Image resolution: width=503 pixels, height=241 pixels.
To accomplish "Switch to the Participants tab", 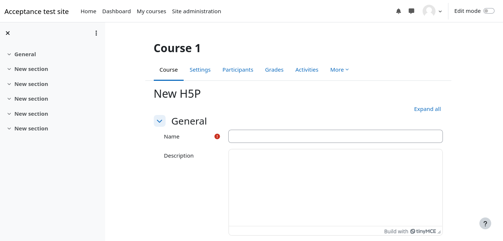I will tap(237, 70).
